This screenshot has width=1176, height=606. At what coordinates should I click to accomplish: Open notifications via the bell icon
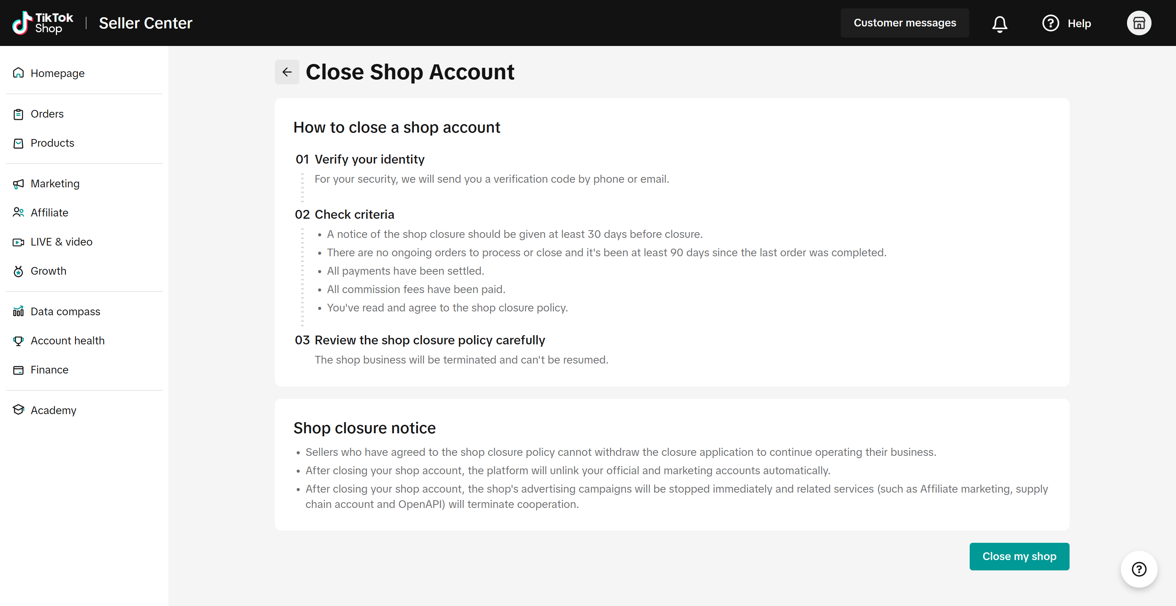[x=999, y=23]
